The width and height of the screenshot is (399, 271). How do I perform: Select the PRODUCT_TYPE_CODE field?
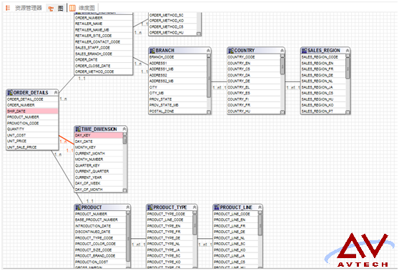click(x=169, y=214)
